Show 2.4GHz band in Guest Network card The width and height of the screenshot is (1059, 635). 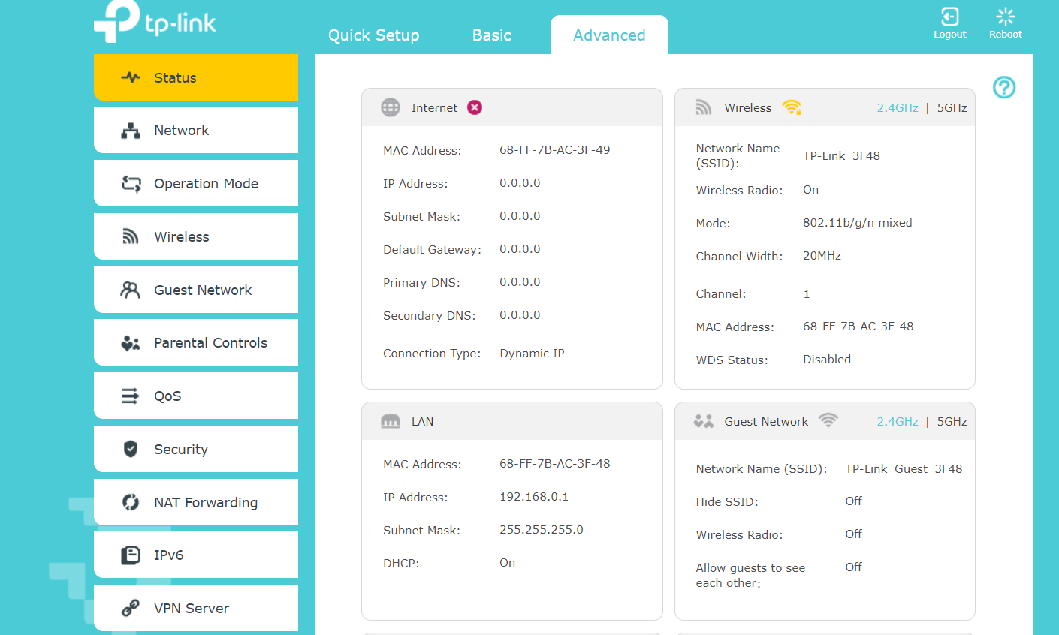click(x=898, y=422)
